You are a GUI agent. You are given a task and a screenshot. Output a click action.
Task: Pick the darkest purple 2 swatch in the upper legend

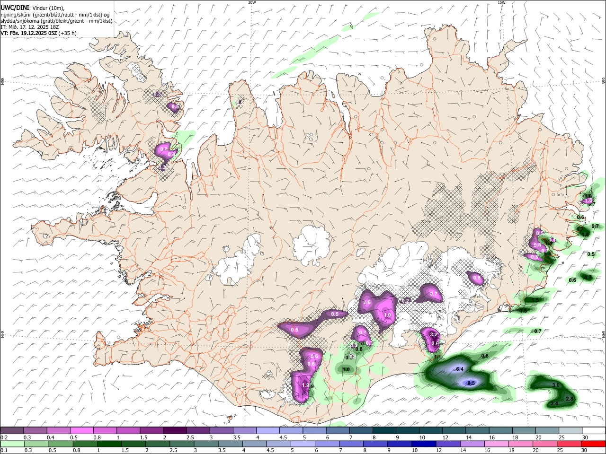[174, 431]
